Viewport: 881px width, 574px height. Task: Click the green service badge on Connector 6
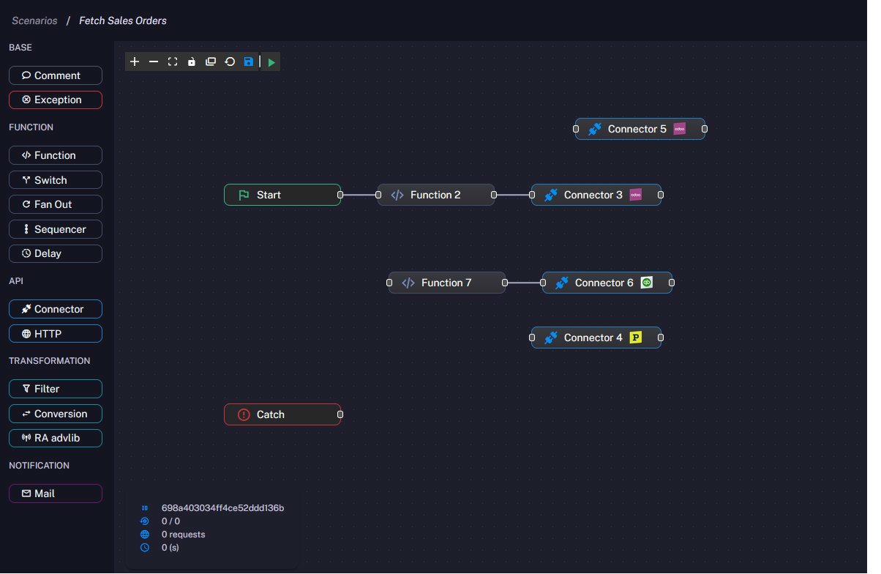648,283
